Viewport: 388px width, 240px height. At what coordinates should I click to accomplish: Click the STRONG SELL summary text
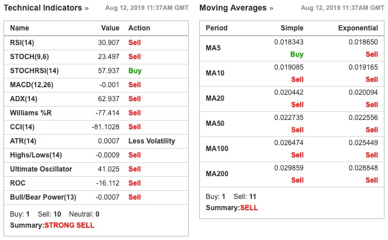point(69,225)
